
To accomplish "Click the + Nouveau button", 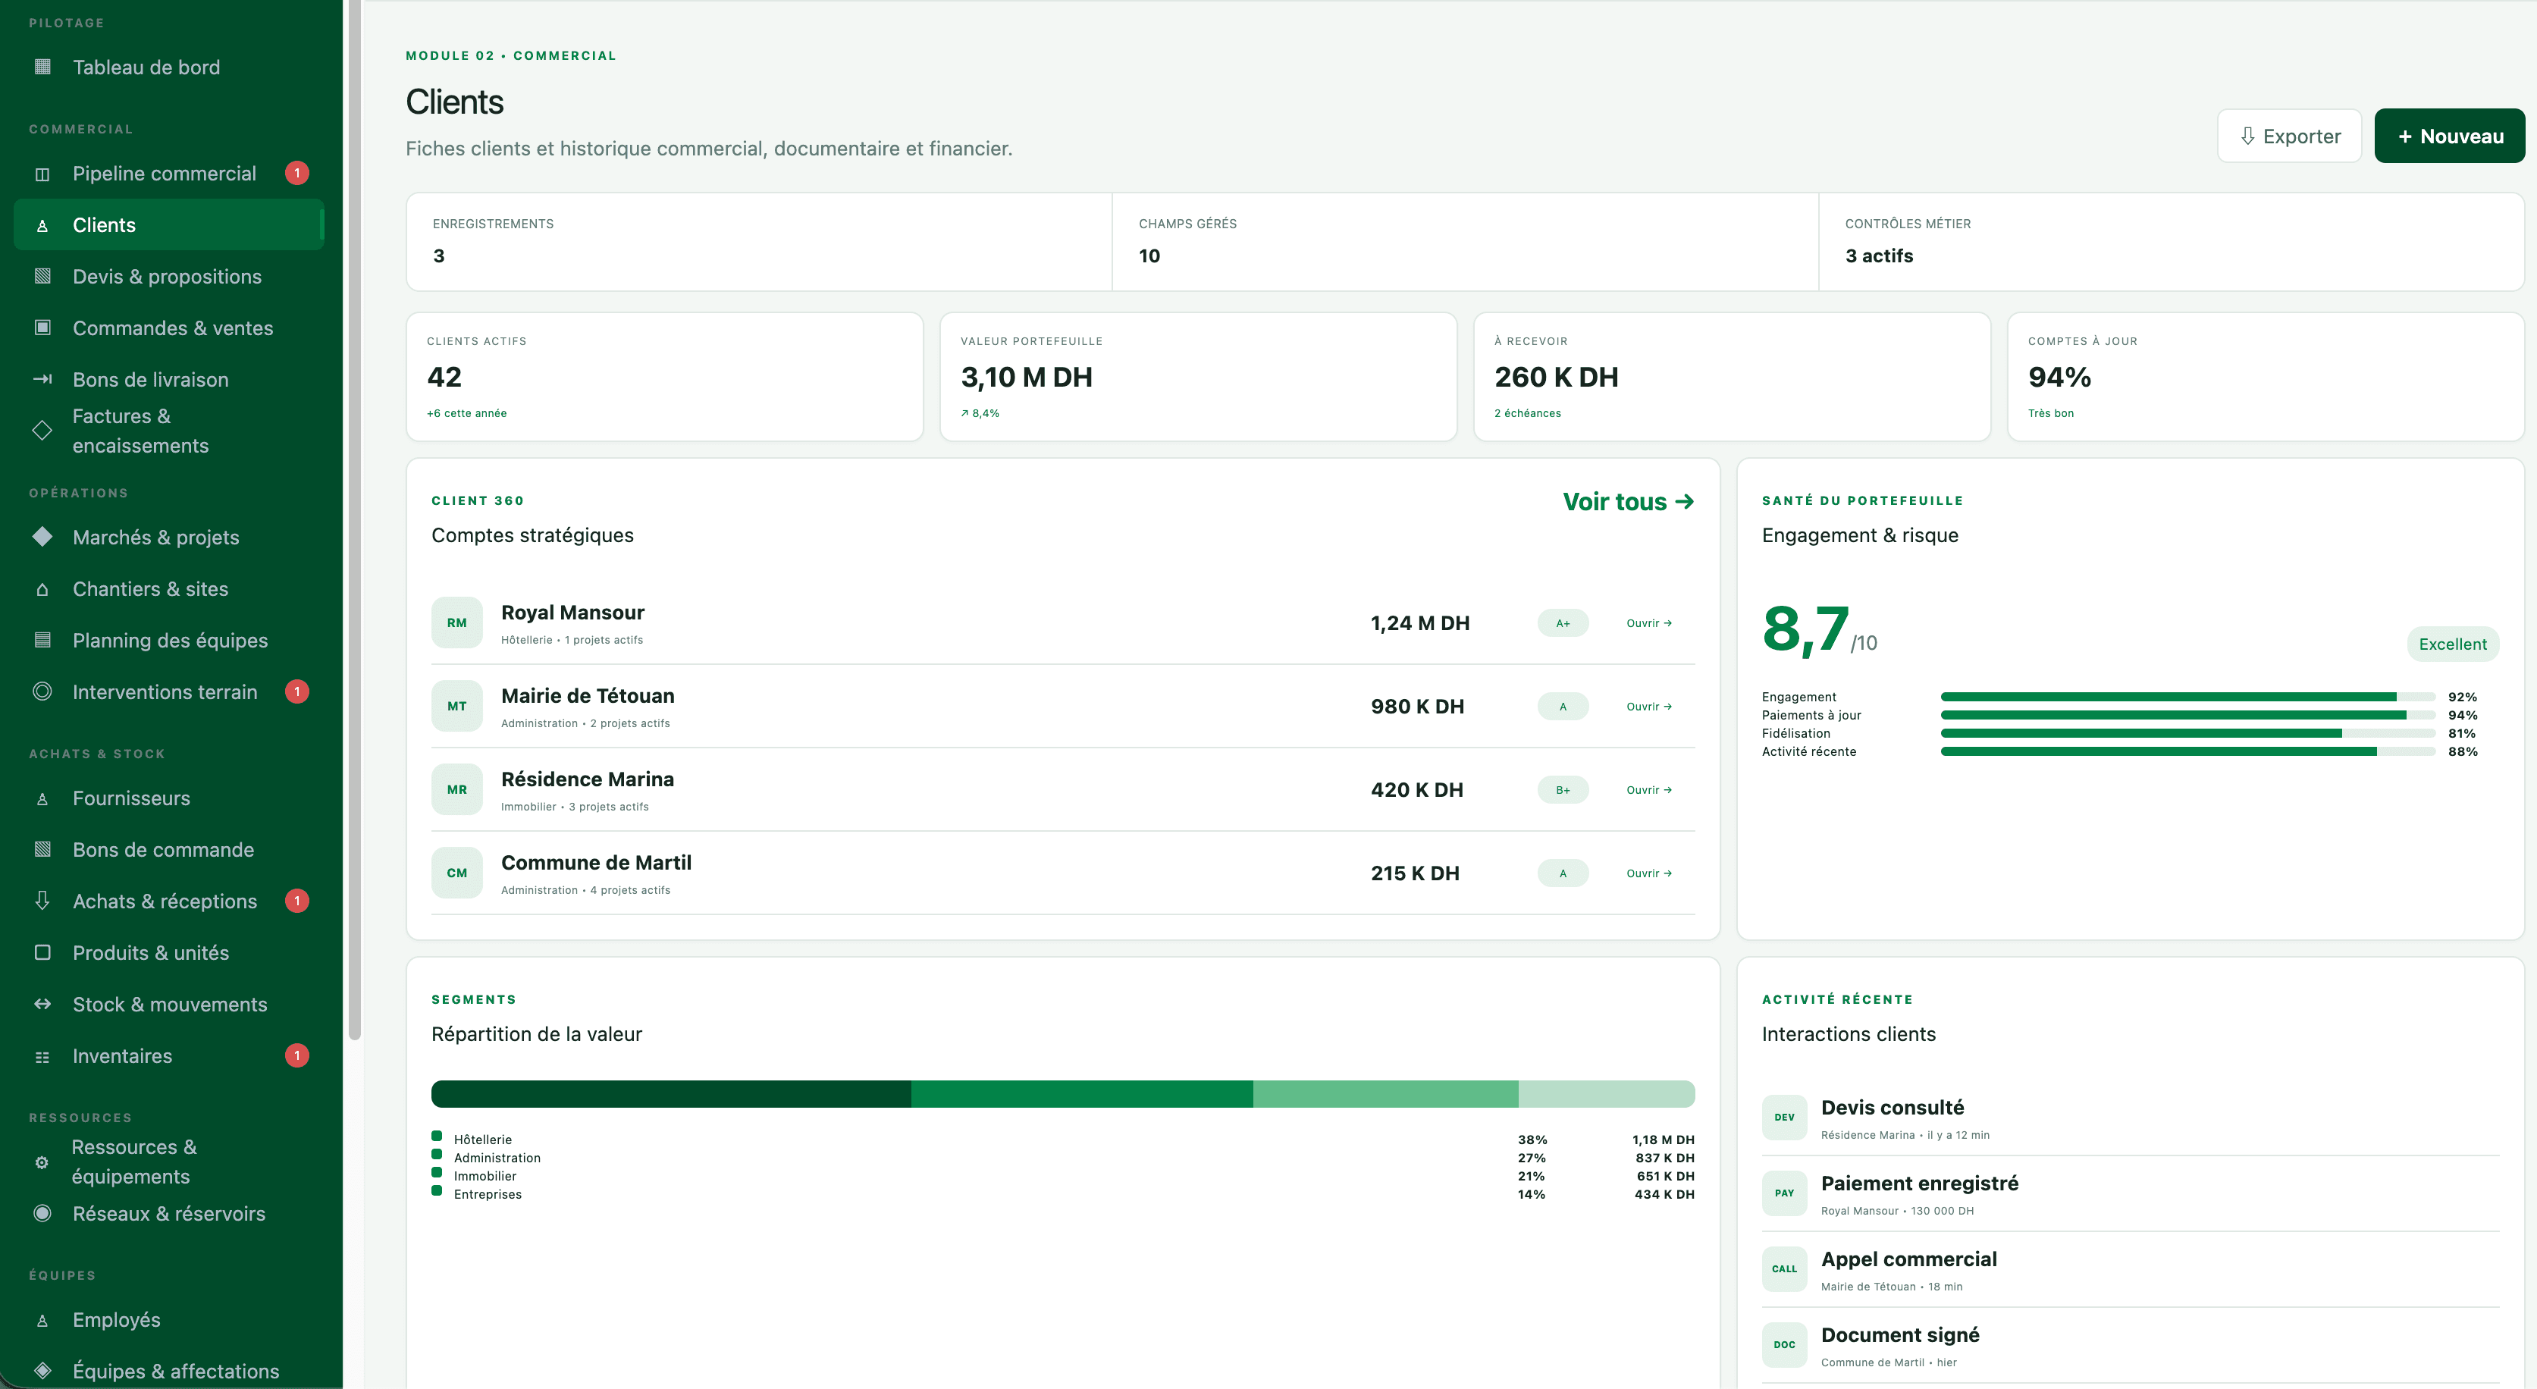I will (x=2449, y=136).
